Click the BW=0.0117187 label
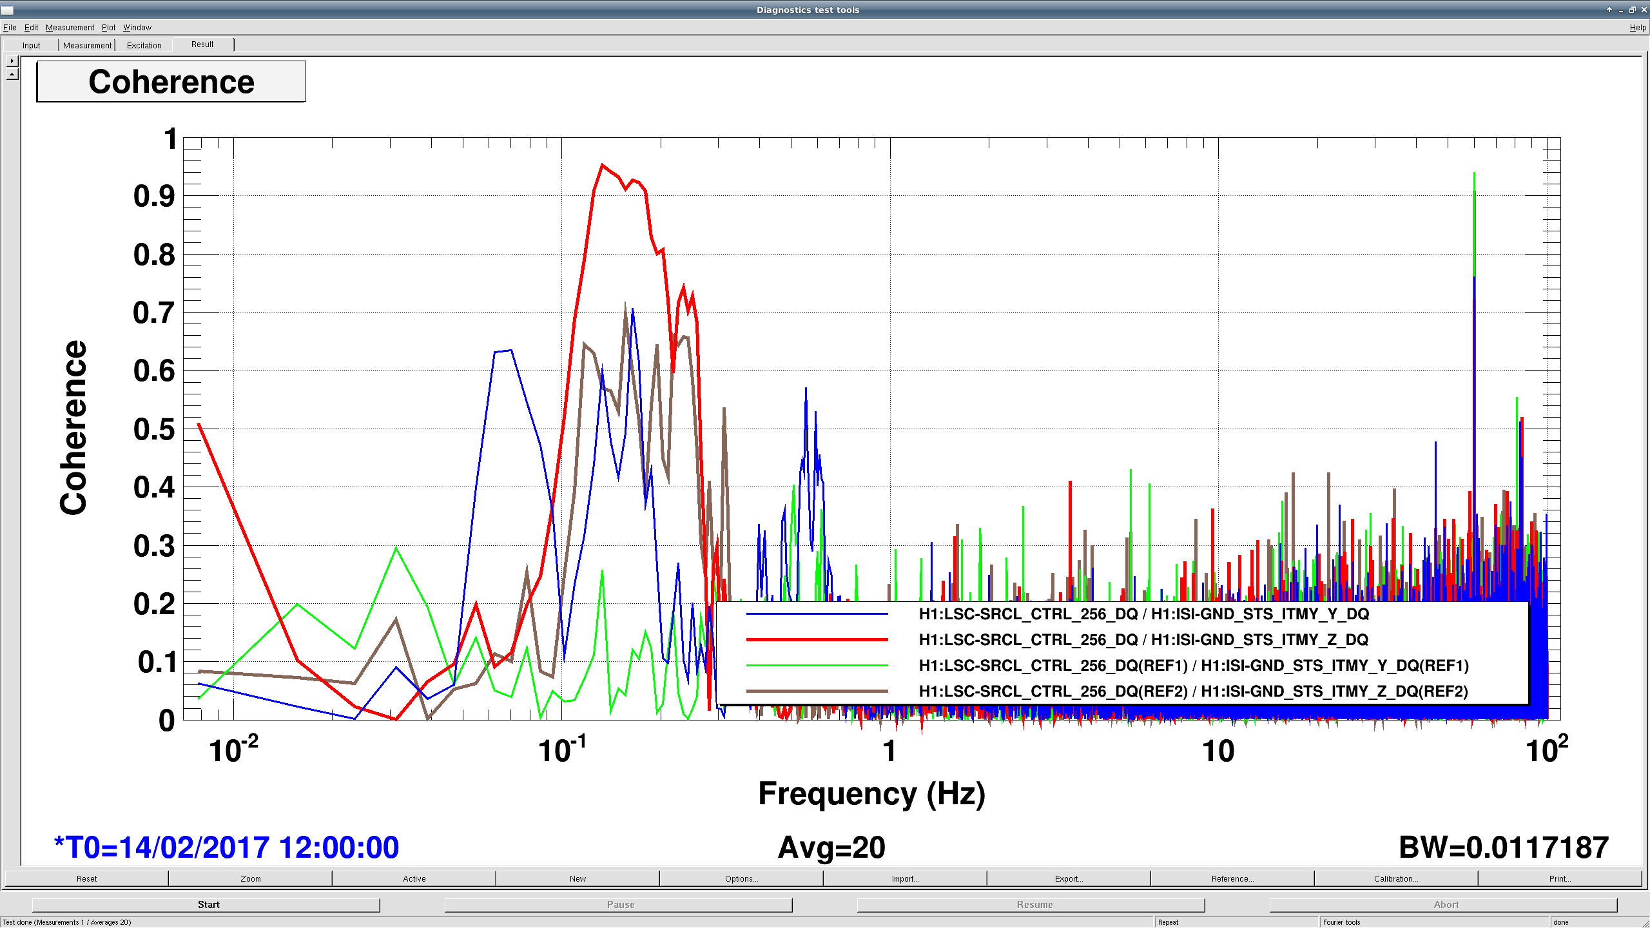1650x928 pixels. tap(1503, 847)
